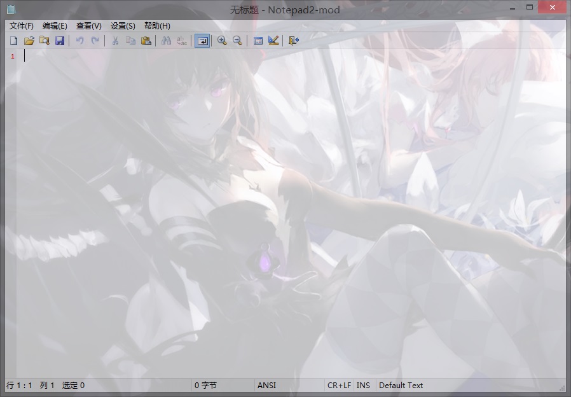This screenshot has width=571, height=397.
Task: Open a file with the folder icon
Action: coord(29,41)
